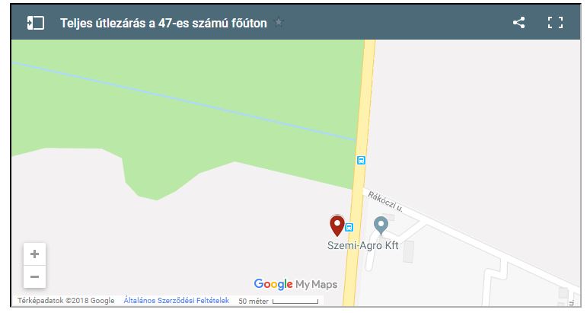Zoom in with the plus button

[x=34, y=254]
